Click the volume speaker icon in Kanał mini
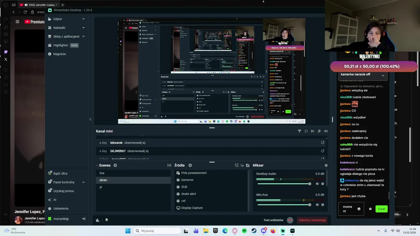This screenshot has height=236, width=420. coord(326,131)
